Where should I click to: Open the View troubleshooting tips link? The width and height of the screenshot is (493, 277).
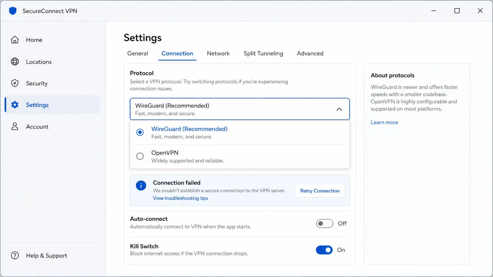(x=180, y=198)
